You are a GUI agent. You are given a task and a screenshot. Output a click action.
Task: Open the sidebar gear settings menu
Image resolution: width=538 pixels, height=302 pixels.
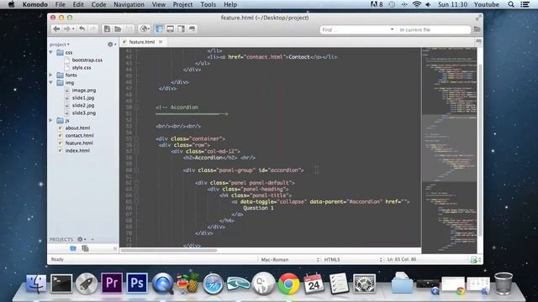pos(112,44)
